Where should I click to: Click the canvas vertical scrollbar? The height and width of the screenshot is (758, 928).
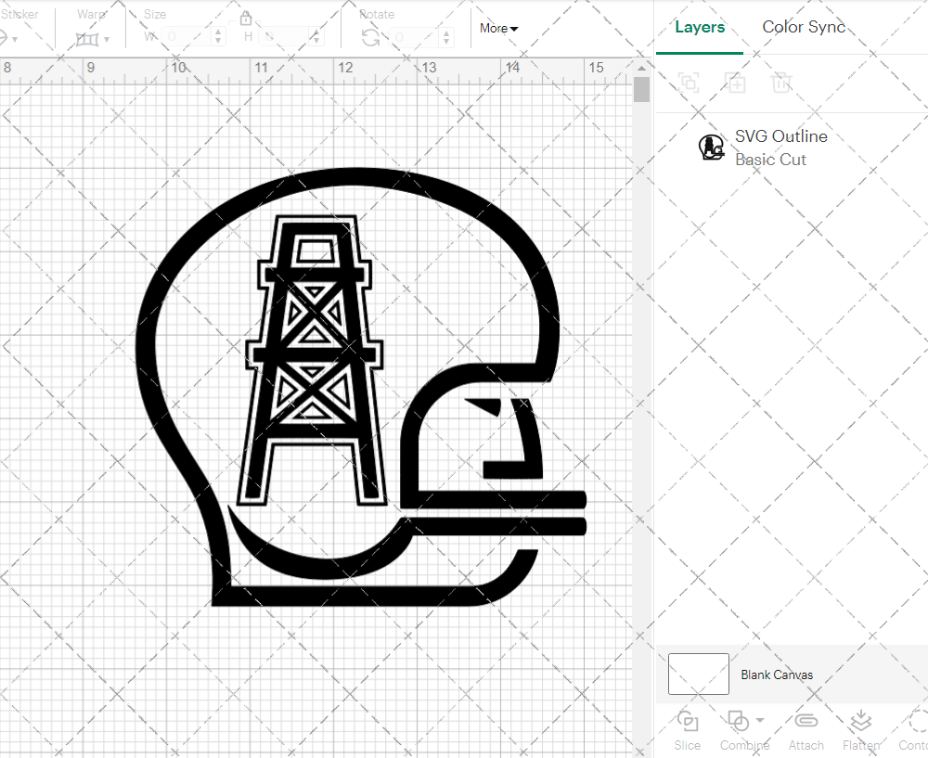coord(641,91)
